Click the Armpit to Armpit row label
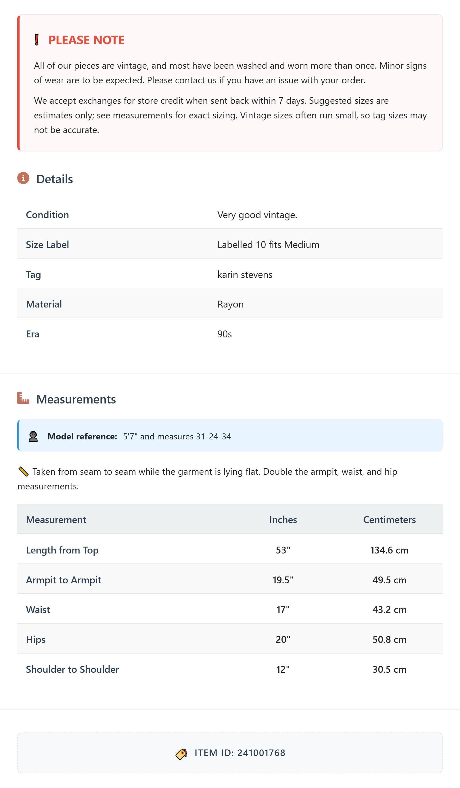 [64, 580]
